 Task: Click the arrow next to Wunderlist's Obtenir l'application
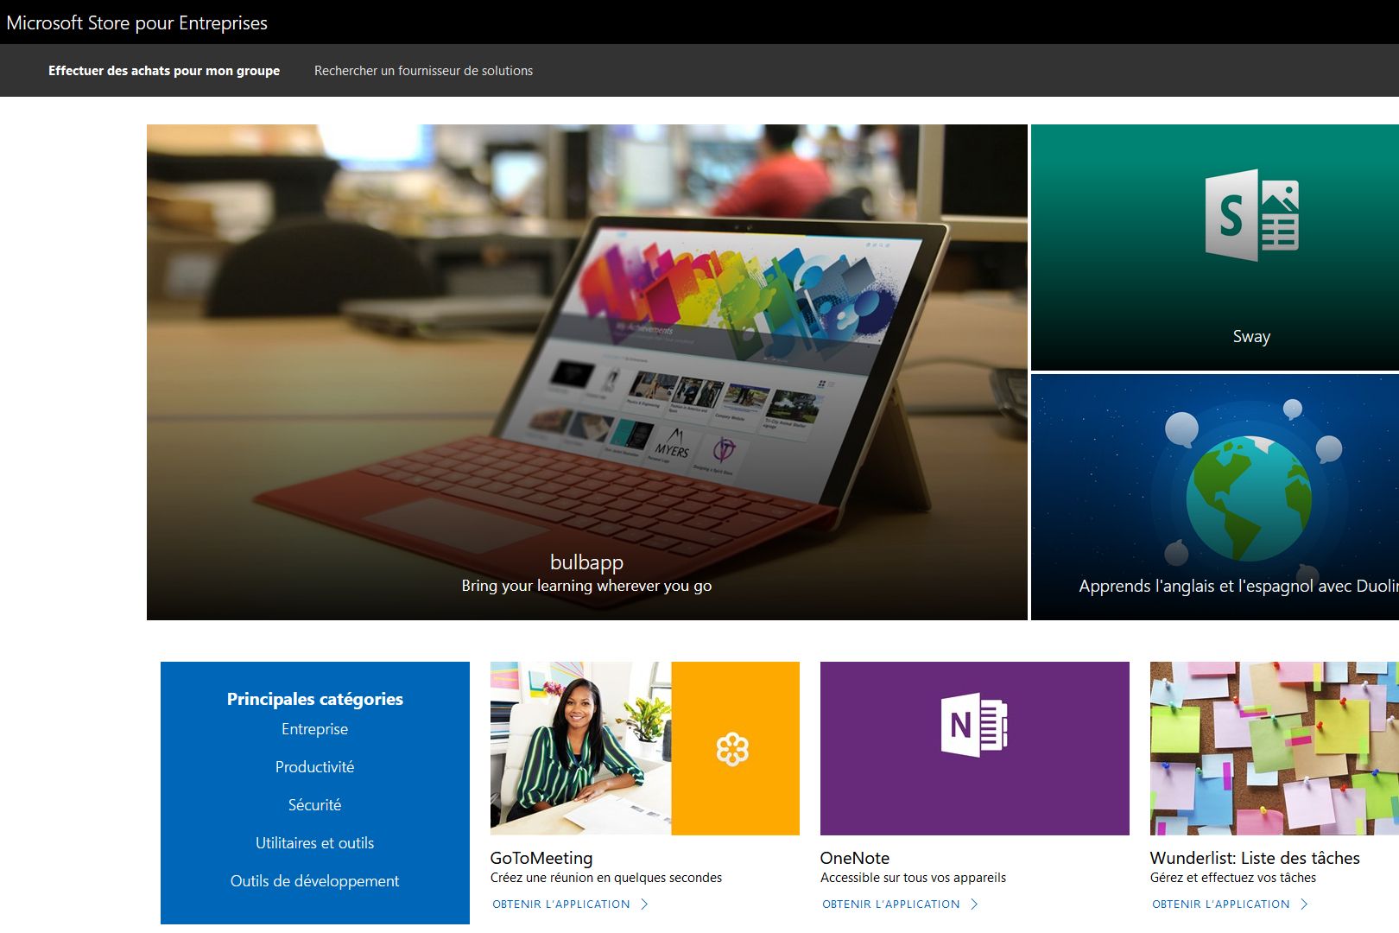(1304, 904)
